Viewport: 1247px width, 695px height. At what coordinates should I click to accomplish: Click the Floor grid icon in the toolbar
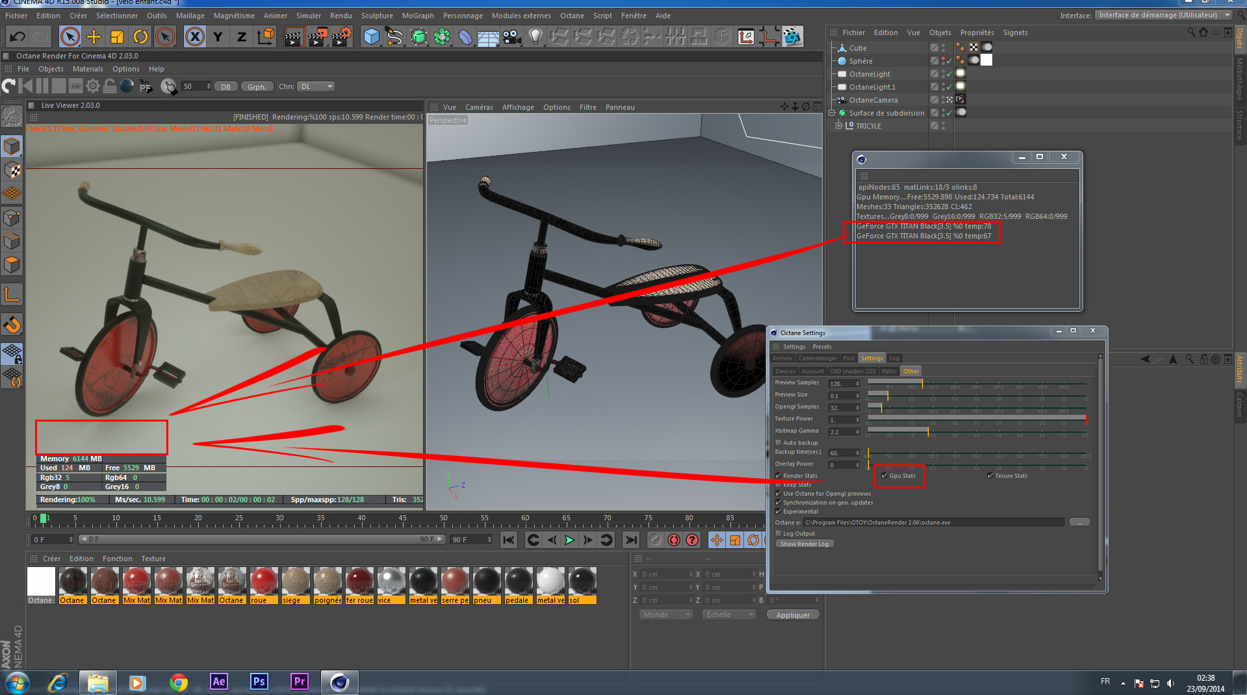488,37
